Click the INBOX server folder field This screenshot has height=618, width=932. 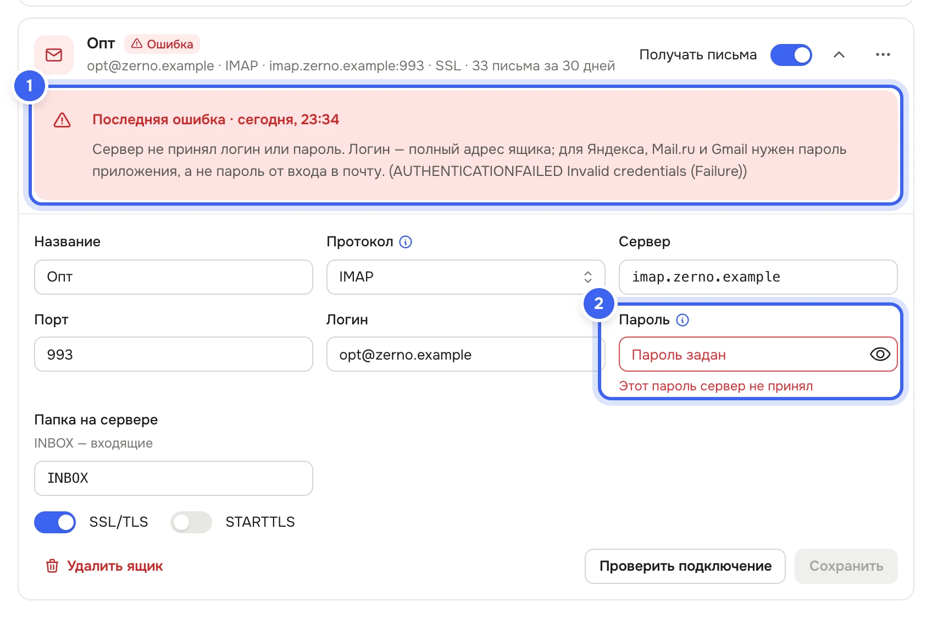point(174,478)
